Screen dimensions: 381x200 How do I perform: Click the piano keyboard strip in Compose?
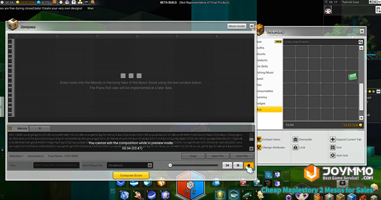(11, 78)
